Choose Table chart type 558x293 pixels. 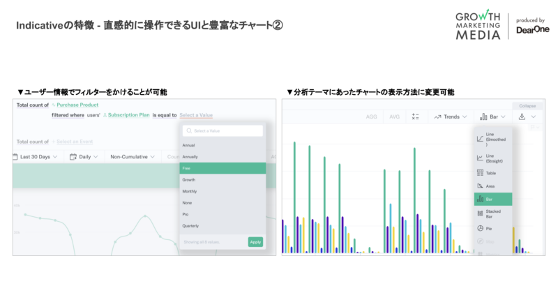click(493, 173)
